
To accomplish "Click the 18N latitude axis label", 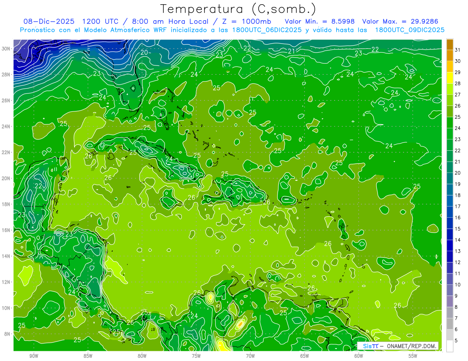I will (6, 204).
